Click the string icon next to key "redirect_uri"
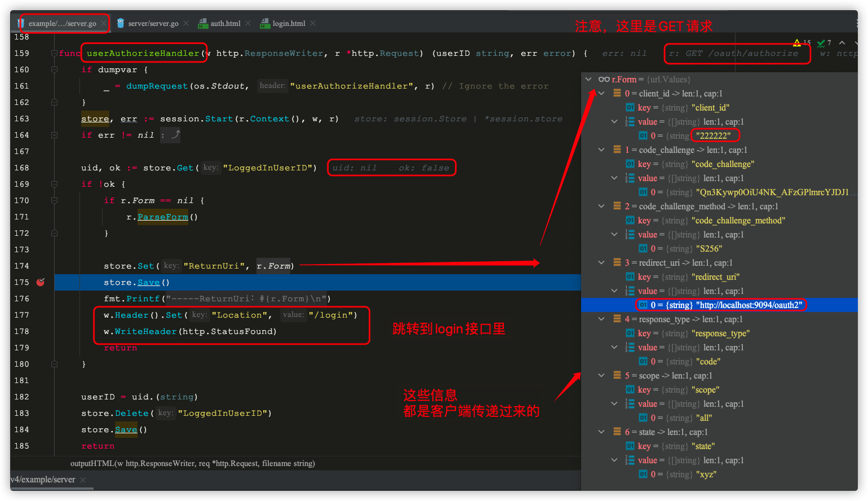The height and width of the screenshot is (501, 868). point(630,277)
